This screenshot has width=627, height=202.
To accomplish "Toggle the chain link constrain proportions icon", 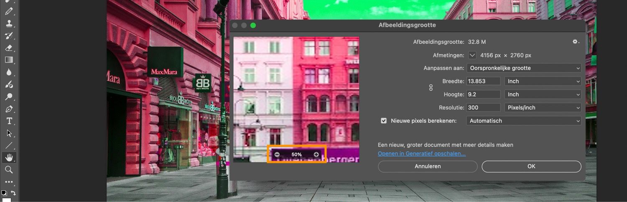I will [431, 88].
